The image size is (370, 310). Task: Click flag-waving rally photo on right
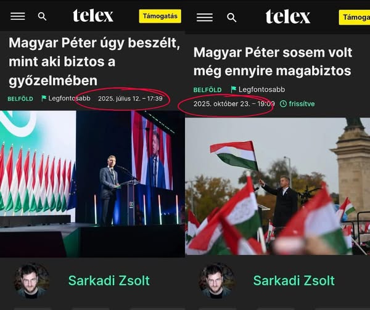tap(277, 186)
